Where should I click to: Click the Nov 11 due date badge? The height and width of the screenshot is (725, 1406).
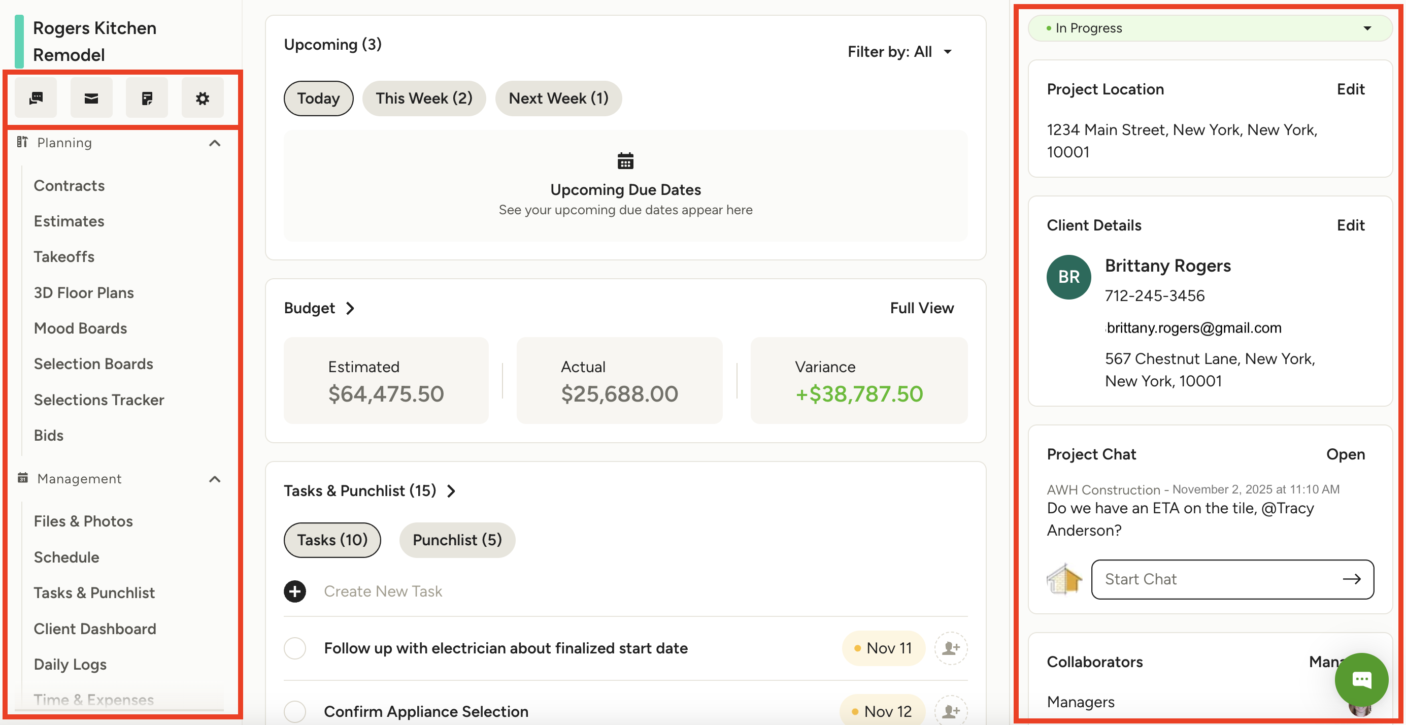point(883,648)
